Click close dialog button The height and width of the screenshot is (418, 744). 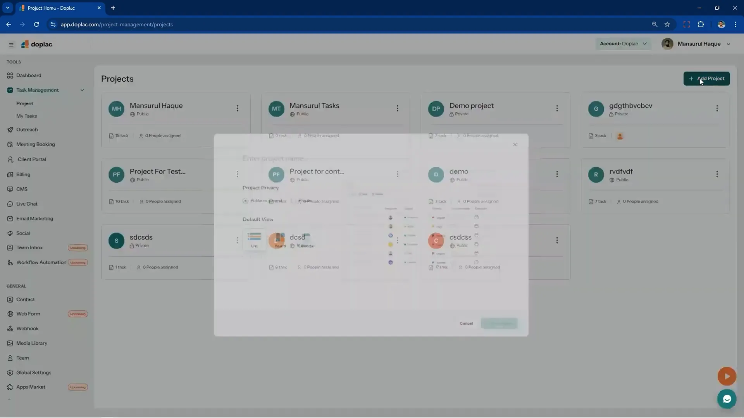click(x=516, y=144)
